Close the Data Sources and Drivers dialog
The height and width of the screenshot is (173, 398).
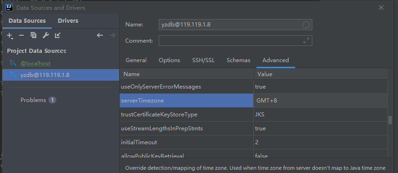(381, 7)
